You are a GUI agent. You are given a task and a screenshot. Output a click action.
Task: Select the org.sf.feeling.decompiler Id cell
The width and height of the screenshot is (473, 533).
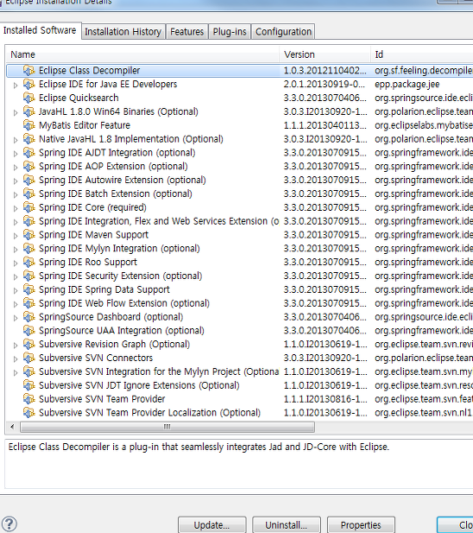click(424, 70)
